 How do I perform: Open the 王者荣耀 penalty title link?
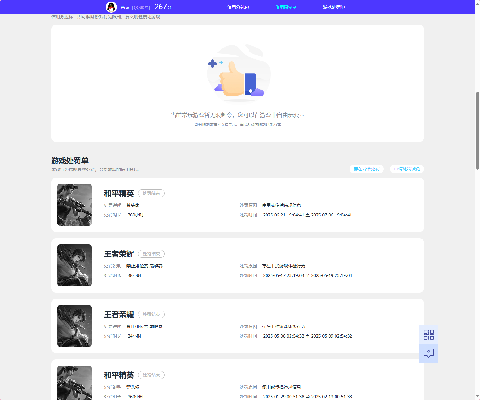click(x=118, y=254)
